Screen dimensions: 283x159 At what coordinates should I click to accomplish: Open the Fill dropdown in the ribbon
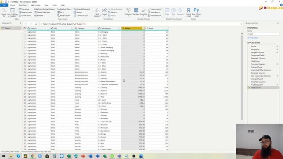(61, 12)
